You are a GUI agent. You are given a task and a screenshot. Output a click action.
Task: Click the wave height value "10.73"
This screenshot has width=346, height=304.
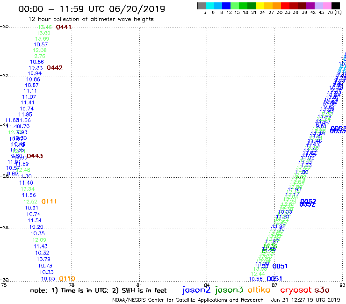pyautogui.click(x=45, y=266)
